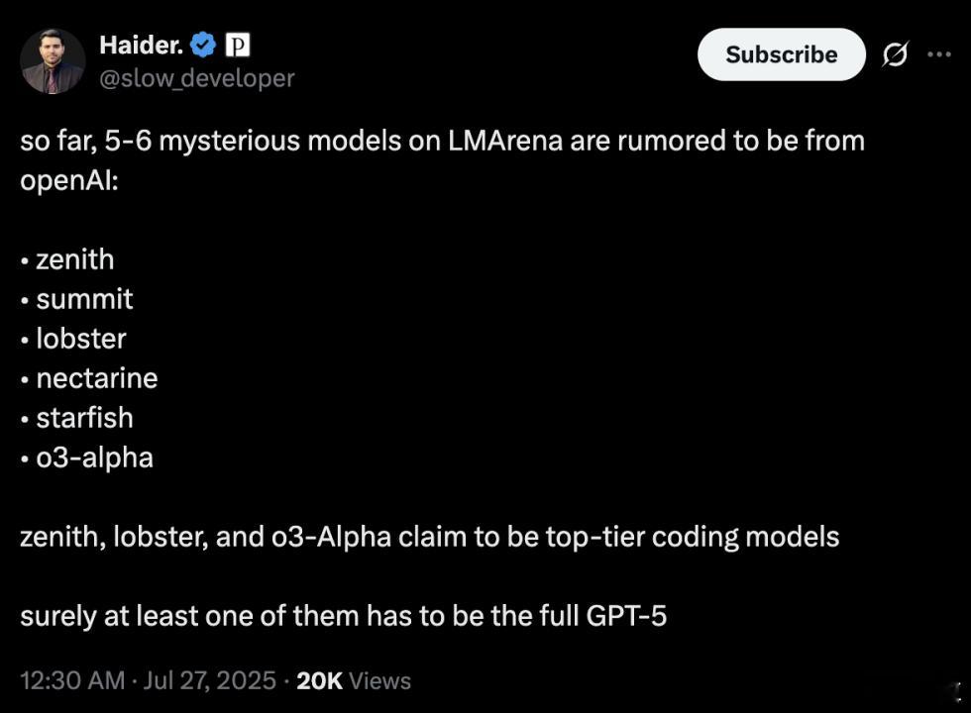The height and width of the screenshot is (713, 971).
Task: Open the Haider. display name link
Action: tap(141, 46)
